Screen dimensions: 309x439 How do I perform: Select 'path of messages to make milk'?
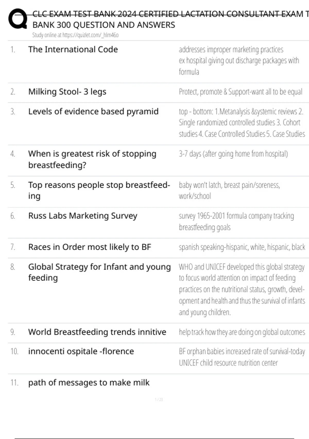point(89,383)
